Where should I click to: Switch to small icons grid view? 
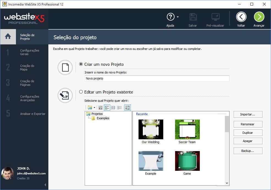pos(113,107)
